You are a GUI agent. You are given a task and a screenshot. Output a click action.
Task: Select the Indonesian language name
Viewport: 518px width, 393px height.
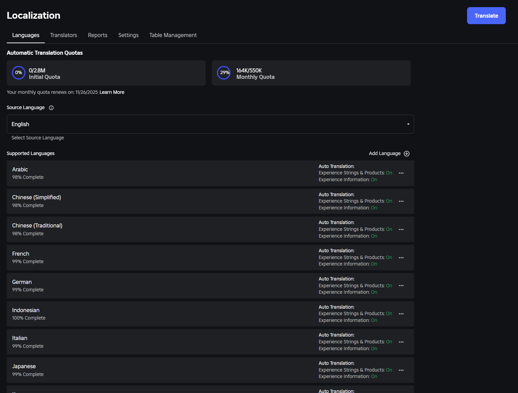point(26,310)
